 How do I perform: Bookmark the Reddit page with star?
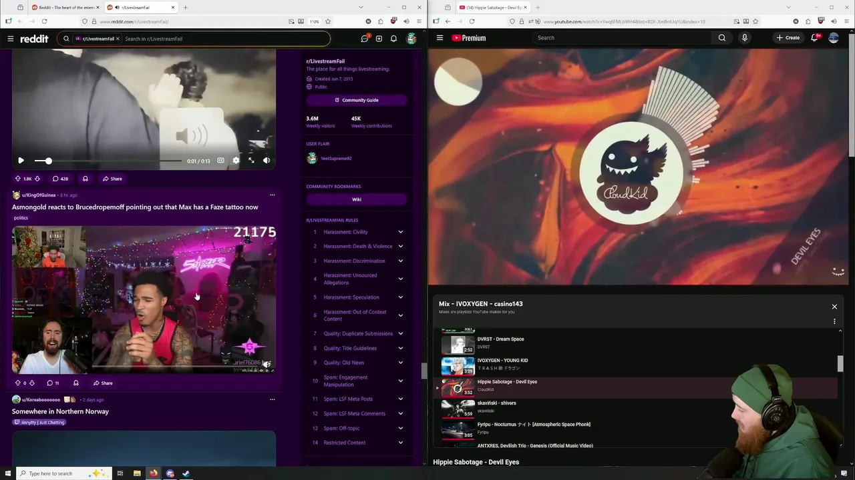(x=328, y=21)
